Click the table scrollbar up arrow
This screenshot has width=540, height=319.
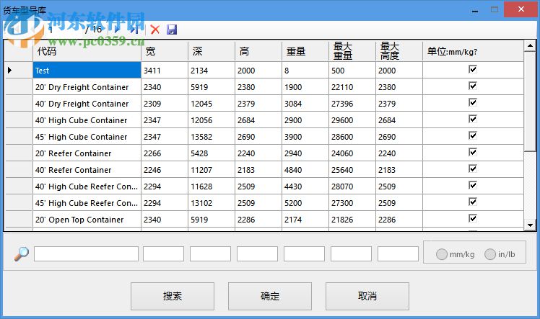530,45
